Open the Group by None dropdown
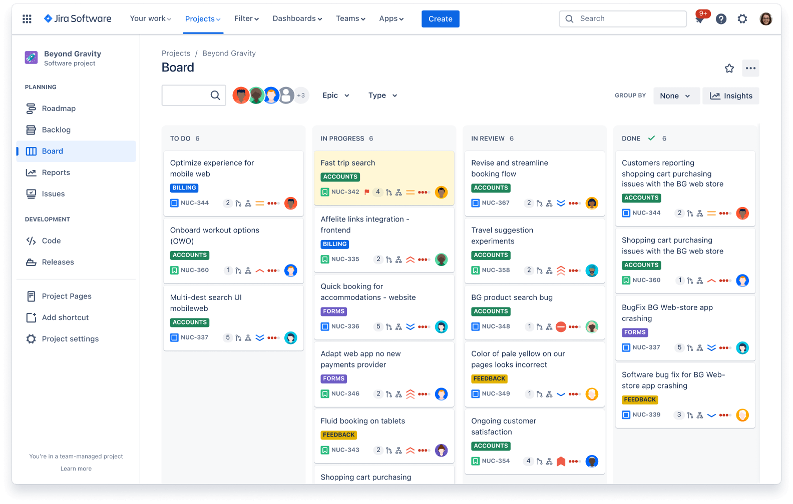 675,96
